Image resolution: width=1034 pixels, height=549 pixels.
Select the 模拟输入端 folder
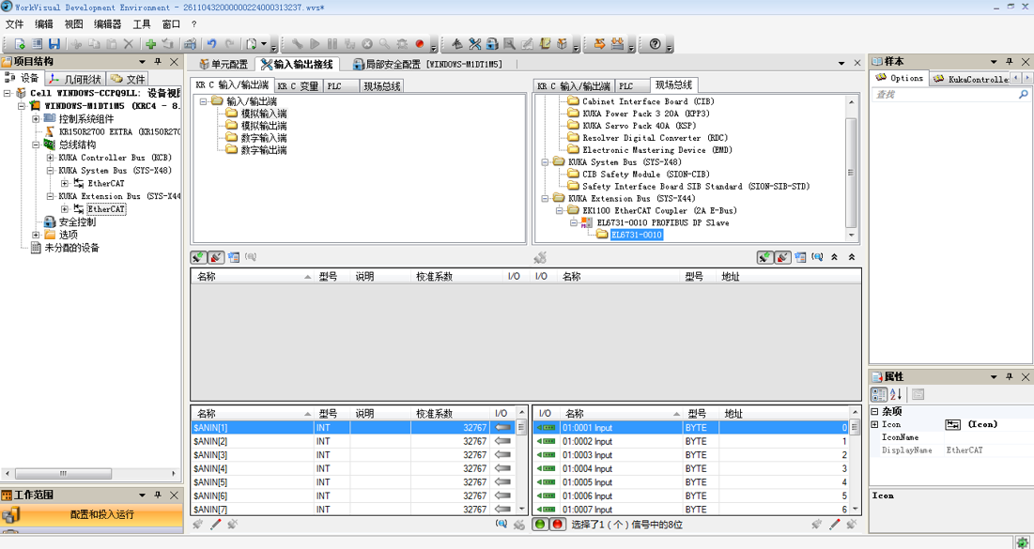pyautogui.click(x=263, y=114)
